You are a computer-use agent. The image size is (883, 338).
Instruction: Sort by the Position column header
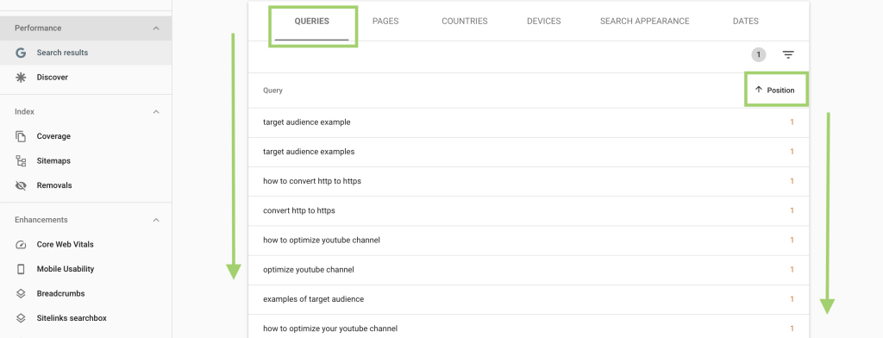tap(775, 91)
